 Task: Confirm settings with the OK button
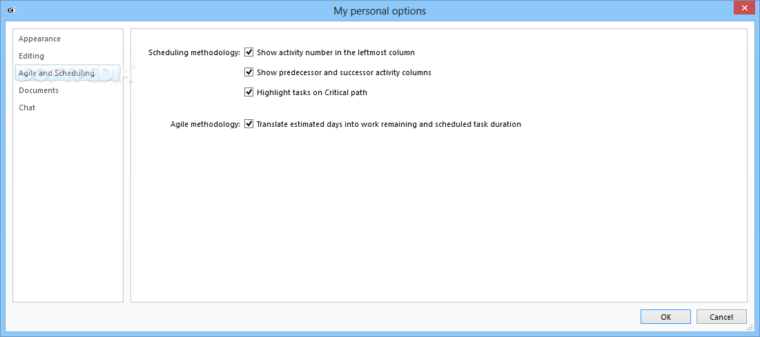(665, 316)
